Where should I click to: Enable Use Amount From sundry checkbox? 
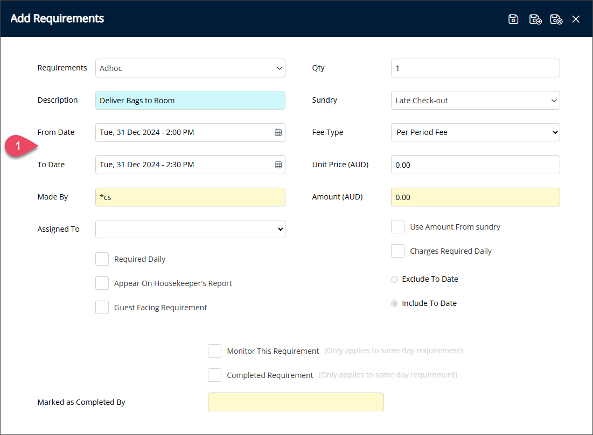point(398,227)
